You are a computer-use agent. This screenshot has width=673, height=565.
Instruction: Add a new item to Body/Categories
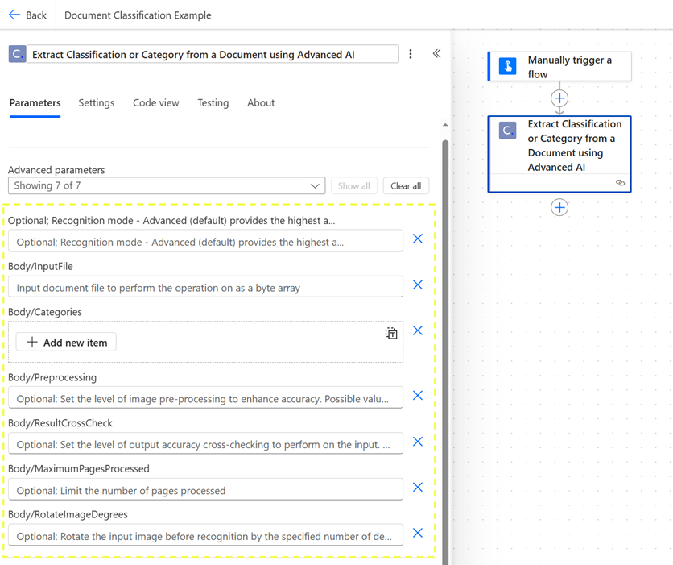[65, 342]
